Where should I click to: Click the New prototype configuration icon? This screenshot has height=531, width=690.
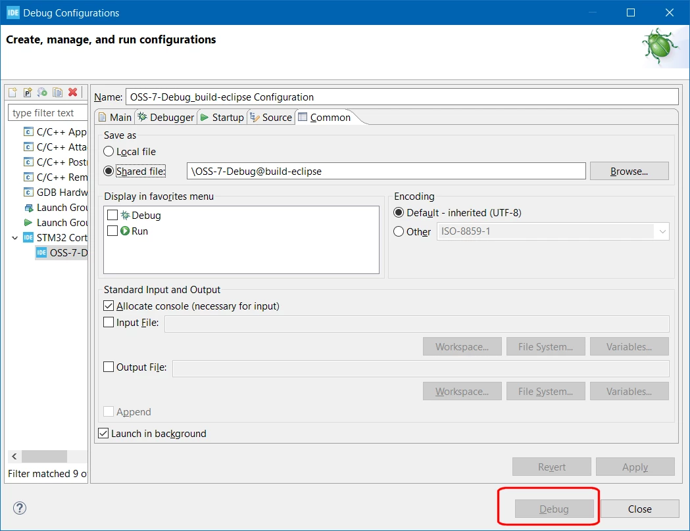(x=28, y=92)
